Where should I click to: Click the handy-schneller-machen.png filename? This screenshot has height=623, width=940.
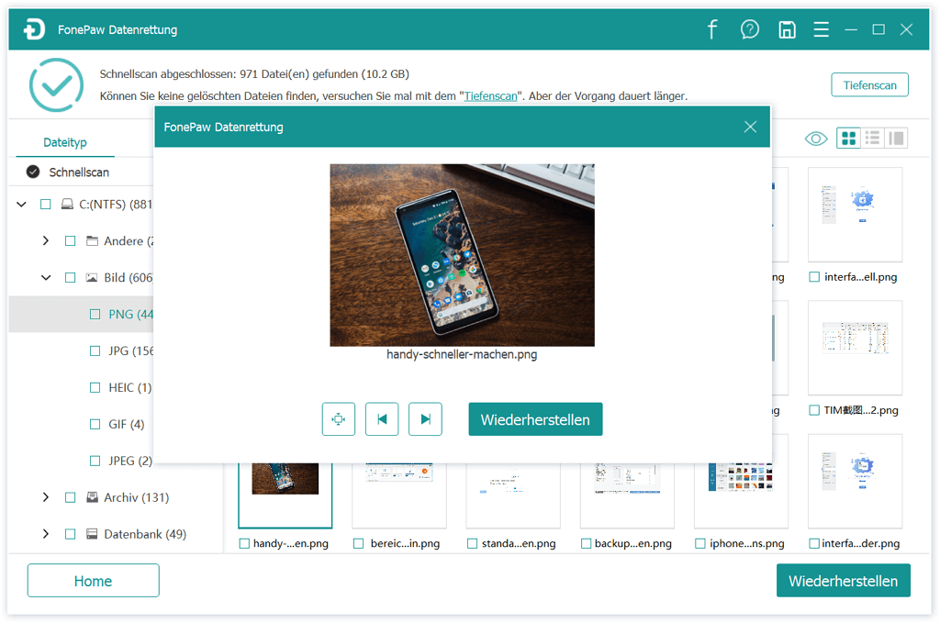(x=462, y=355)
